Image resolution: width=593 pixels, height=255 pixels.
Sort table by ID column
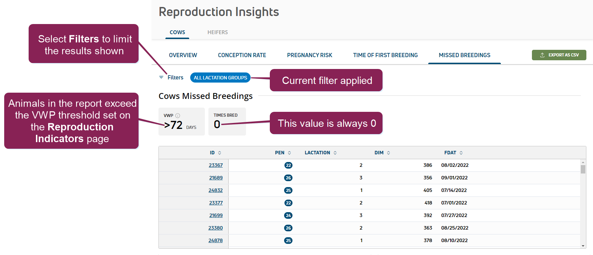coord(215,153)
